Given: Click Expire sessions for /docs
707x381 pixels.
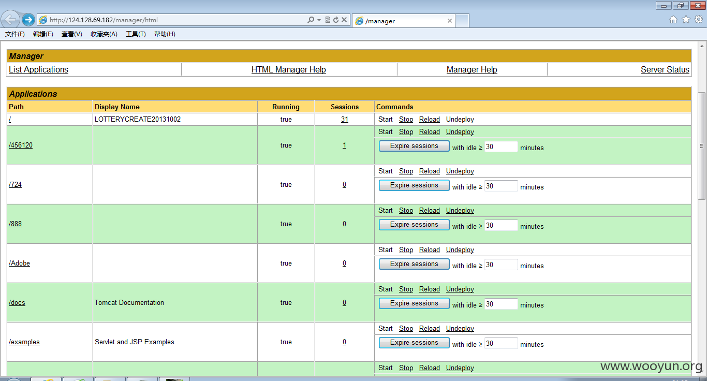Looking at the screenshot, I should pyautogui.click(x=414, y=303).
